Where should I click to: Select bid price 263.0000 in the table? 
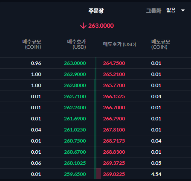(x=75, y=63)
